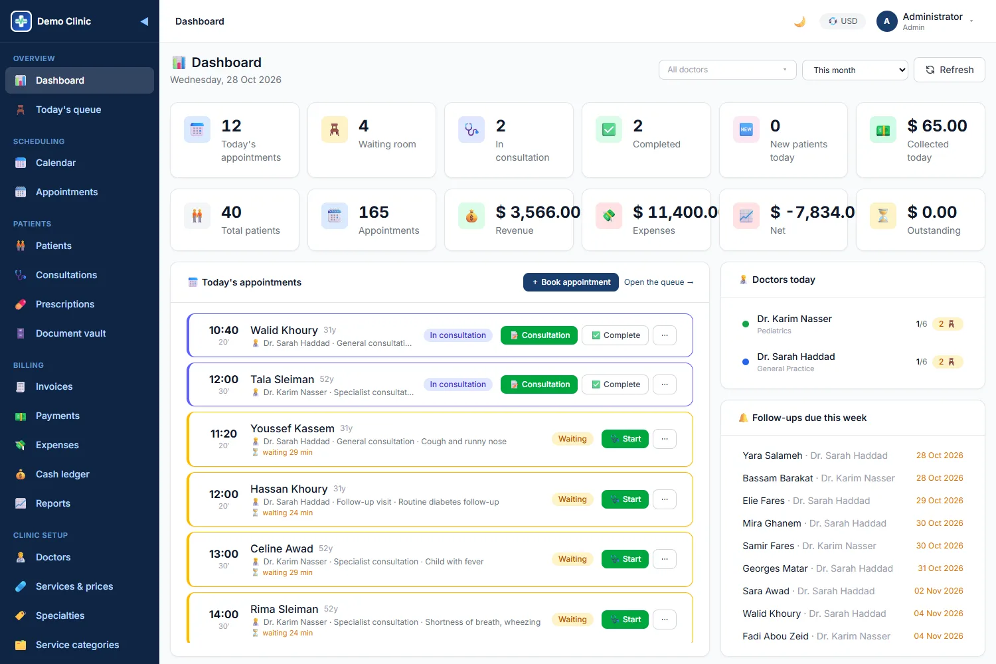Toggle dark mode moon icon
The height and width of the screenshot is (664, 996).
coord(800,21)
